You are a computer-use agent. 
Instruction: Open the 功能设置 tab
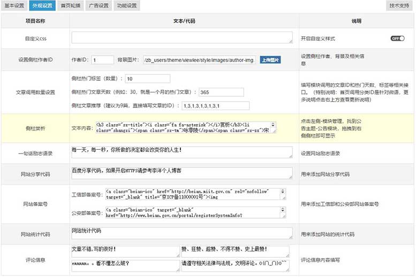pos(125,6)
